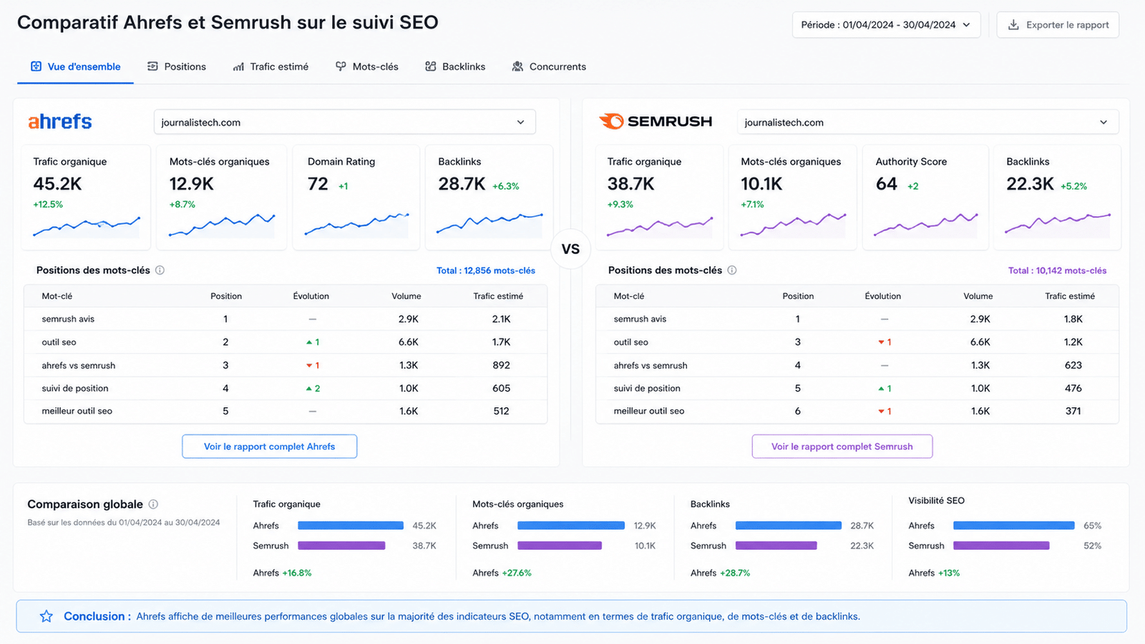Click the Semrush Visibilité SEO purple bar

point(1001,545)
